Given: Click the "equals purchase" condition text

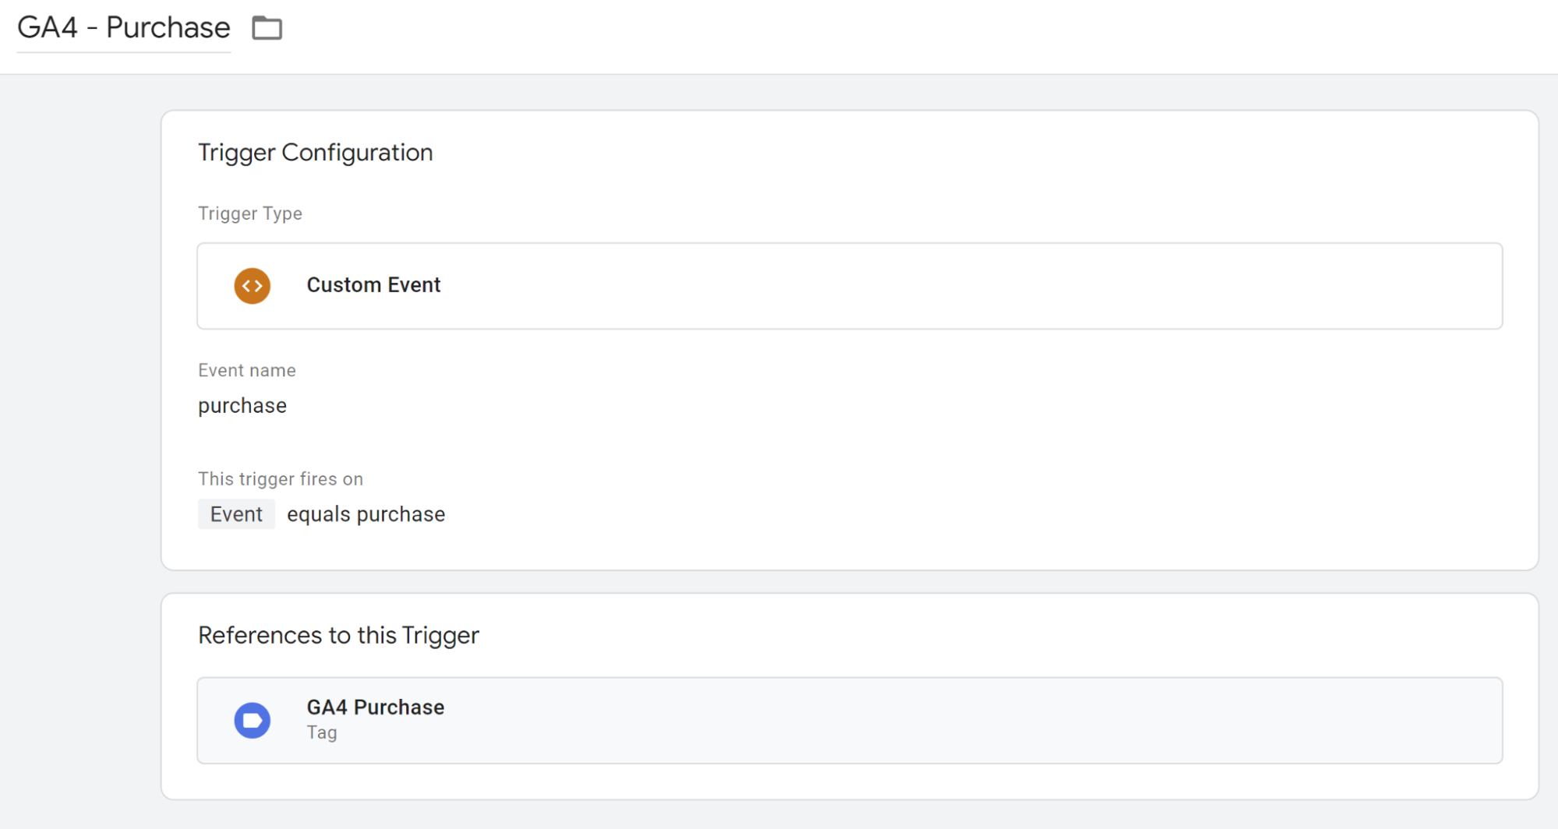Looking at the screenshot, I should (366, 514).
